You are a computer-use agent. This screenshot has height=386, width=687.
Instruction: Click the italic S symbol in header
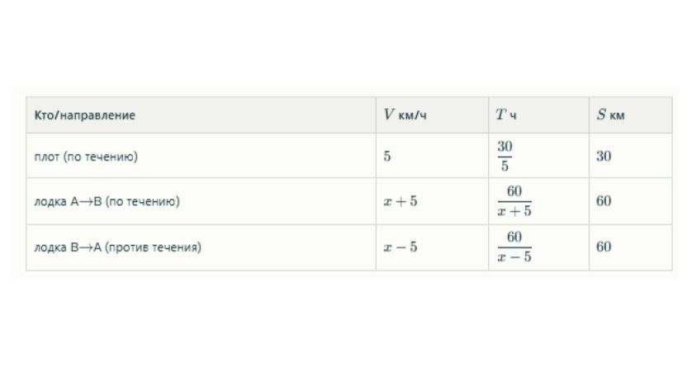tap(601, 115)
